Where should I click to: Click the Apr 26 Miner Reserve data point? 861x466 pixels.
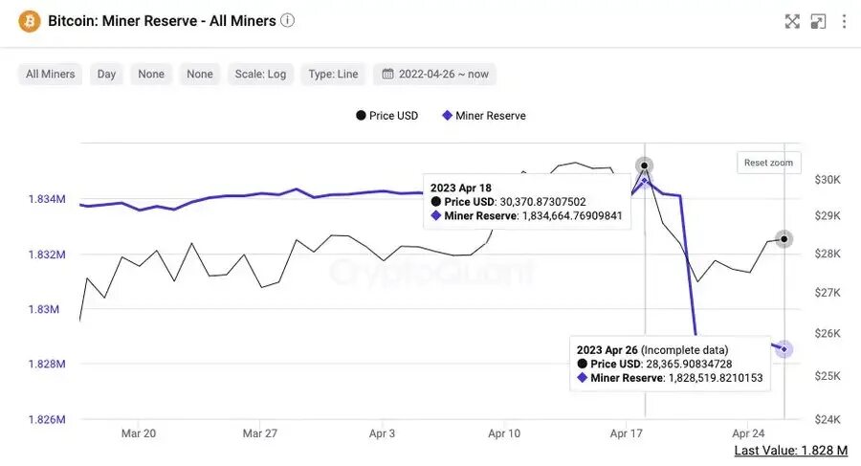[784, 349]
